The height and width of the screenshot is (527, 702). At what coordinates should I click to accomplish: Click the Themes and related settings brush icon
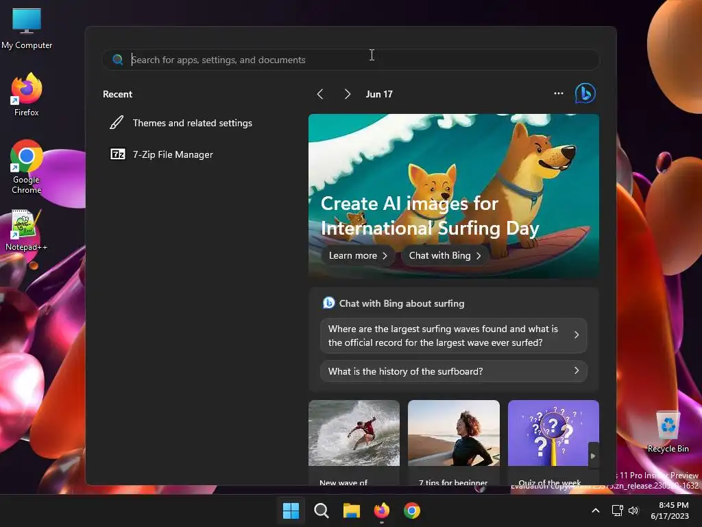click(117, 123)
